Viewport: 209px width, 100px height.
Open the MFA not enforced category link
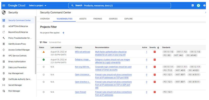click(x=82, y=52)
